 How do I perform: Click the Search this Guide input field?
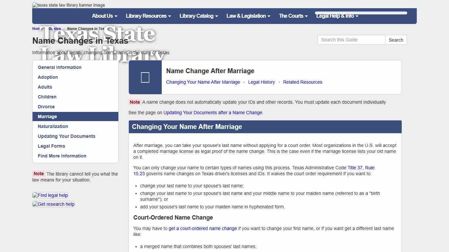click(x=351, y=39)
